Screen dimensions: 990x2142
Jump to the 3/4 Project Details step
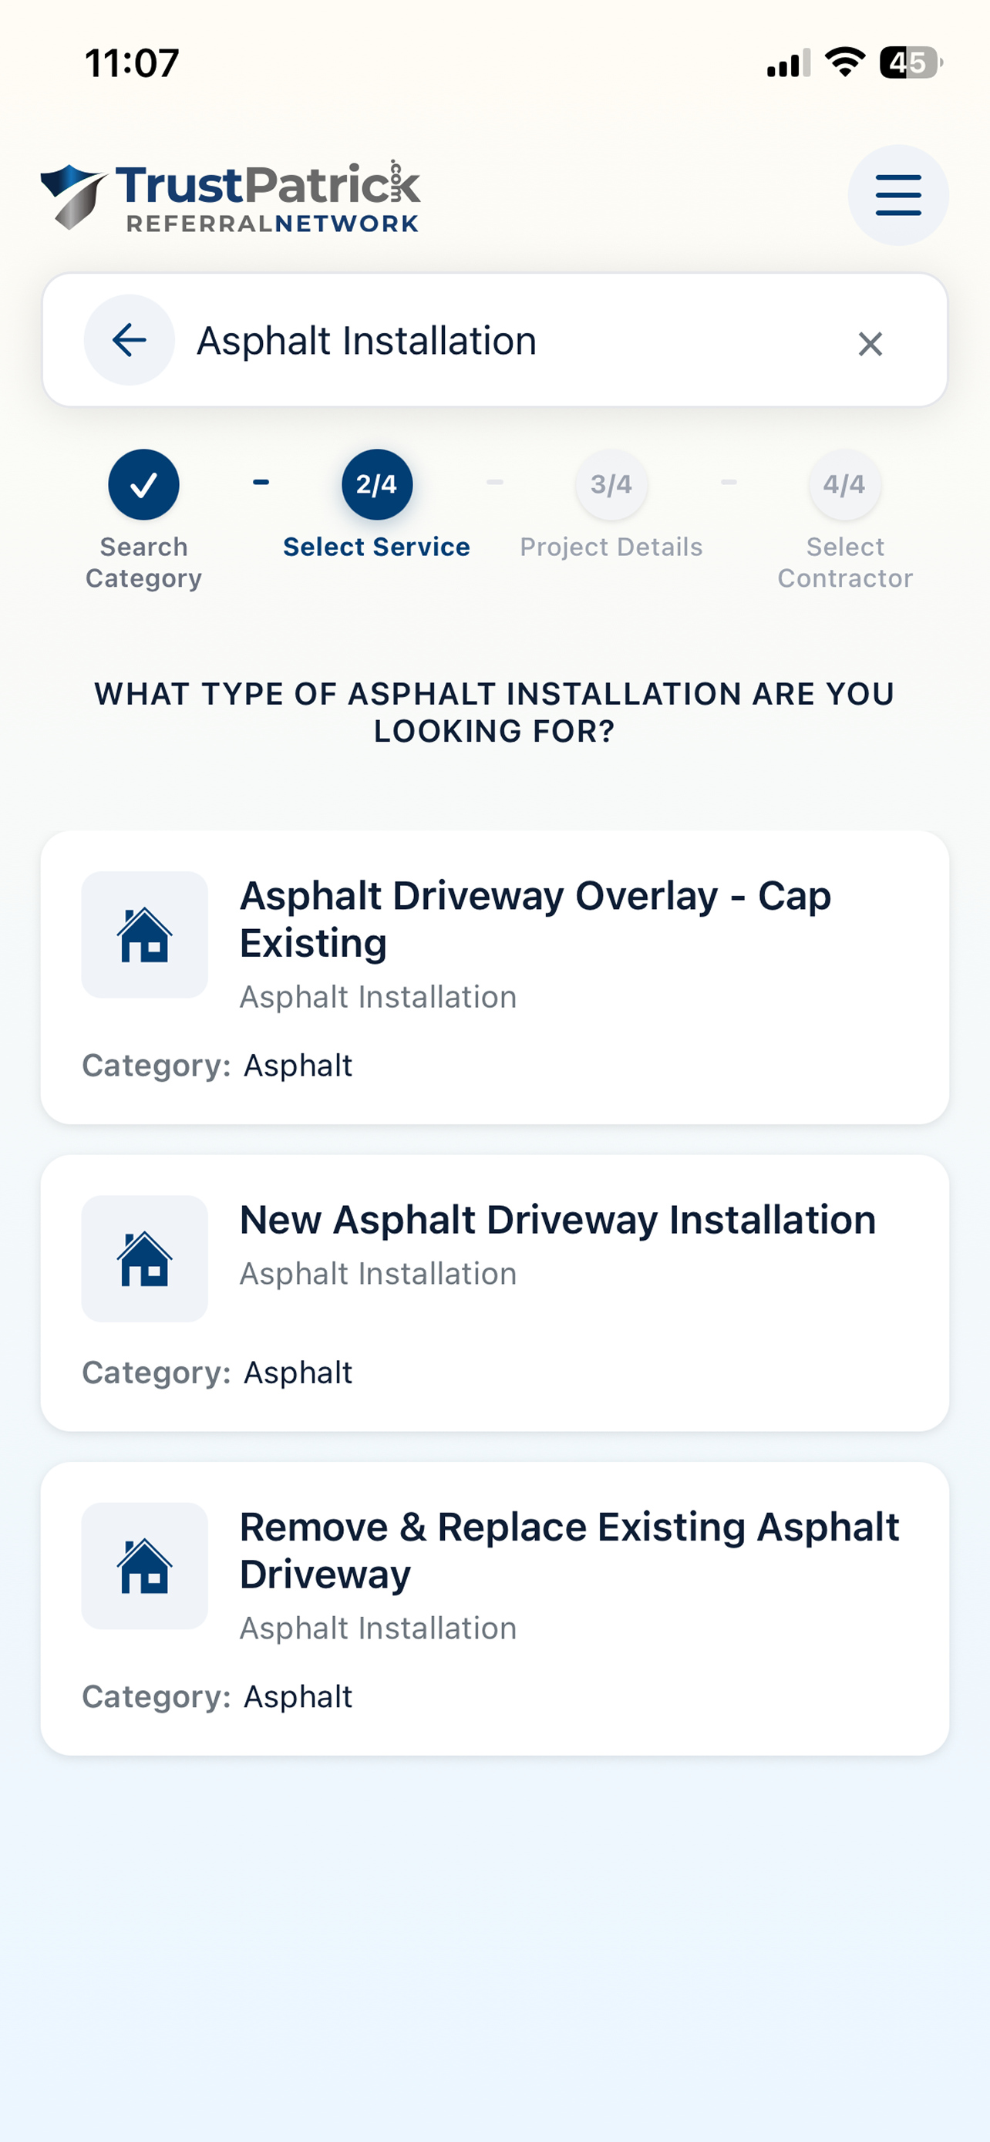click(611, 485)
